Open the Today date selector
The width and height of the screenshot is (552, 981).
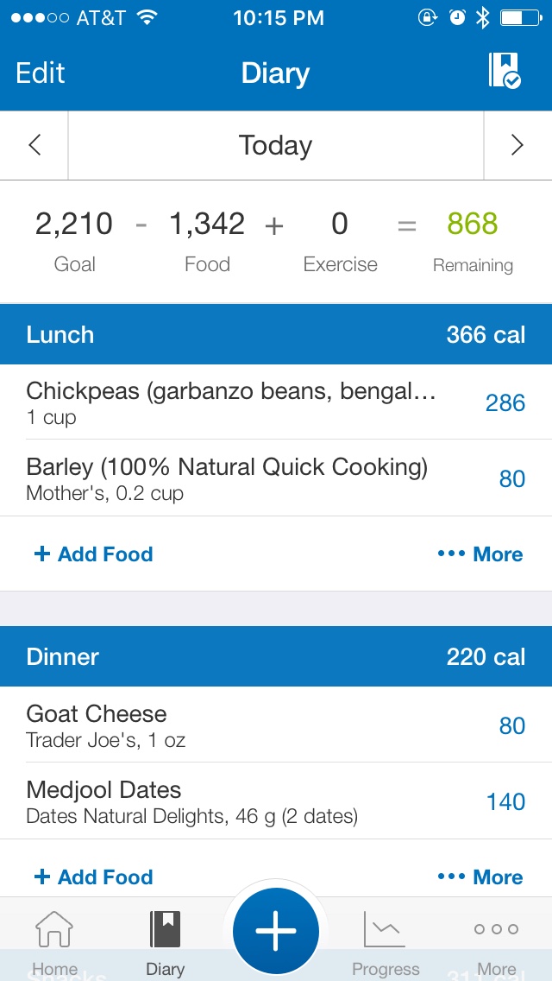point(276,145)
